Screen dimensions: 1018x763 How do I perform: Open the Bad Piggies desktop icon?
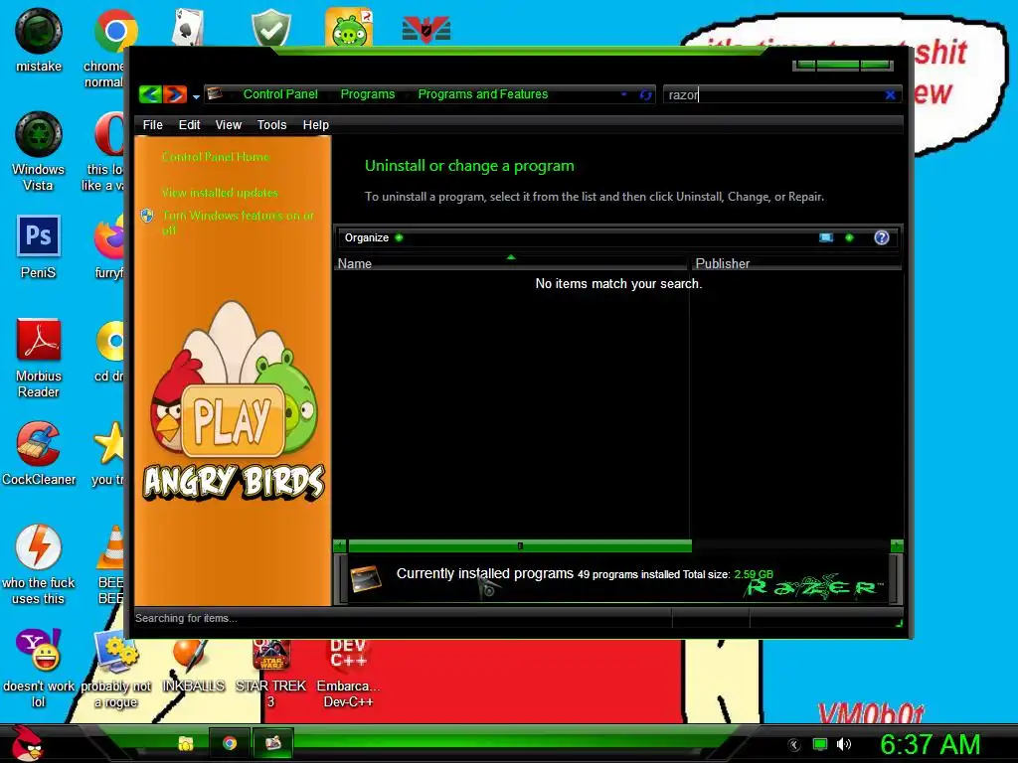coord(349,27)
